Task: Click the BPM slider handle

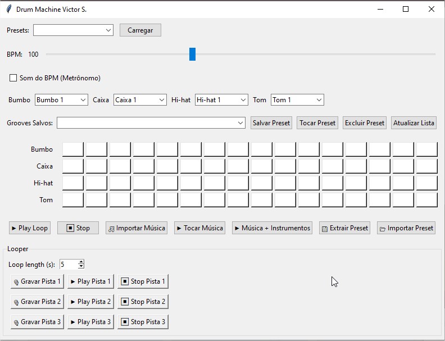Action: coord(192,54)
